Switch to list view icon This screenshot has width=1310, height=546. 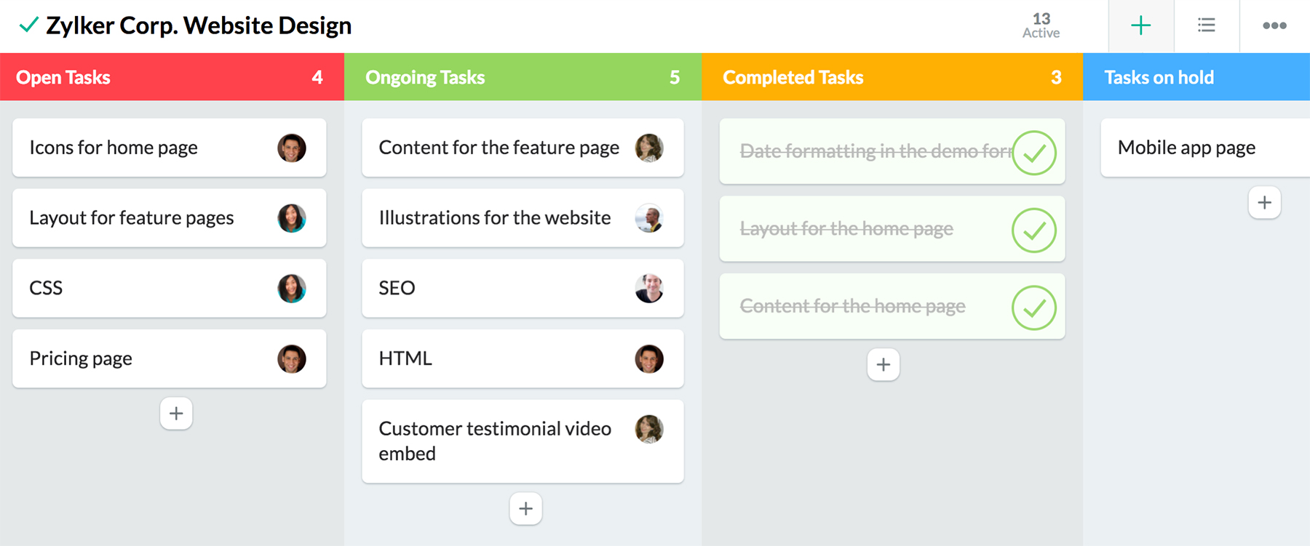click(1206, 26)
